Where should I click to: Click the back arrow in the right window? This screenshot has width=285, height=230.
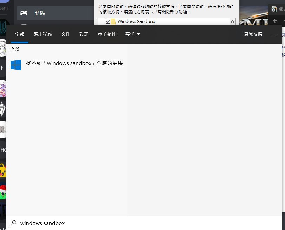pyautogui.click(x=275, y=21)
